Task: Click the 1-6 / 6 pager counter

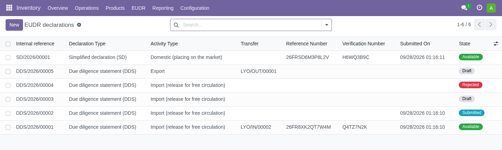Action: point(464,24)
